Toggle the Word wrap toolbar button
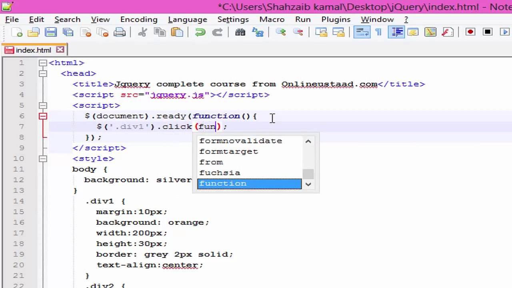 (362, 32)
